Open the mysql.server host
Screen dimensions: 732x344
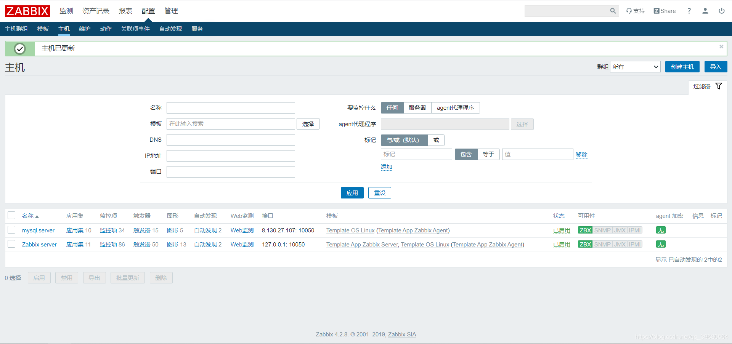click(x=38, y=230)
